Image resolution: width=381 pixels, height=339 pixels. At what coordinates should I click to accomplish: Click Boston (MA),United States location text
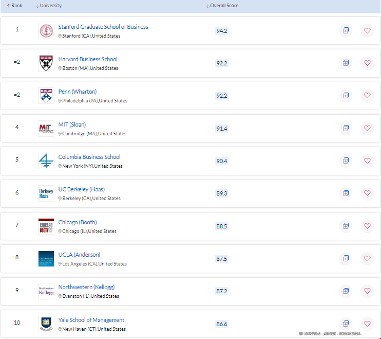click(x=90, y=68)
